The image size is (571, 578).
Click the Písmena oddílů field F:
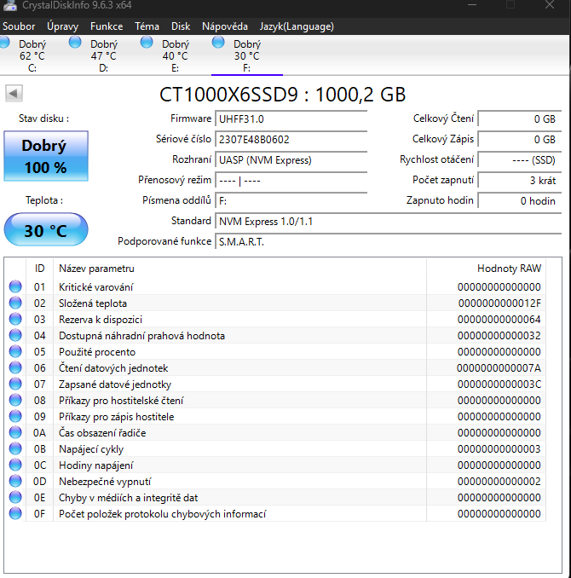(291, 201)
